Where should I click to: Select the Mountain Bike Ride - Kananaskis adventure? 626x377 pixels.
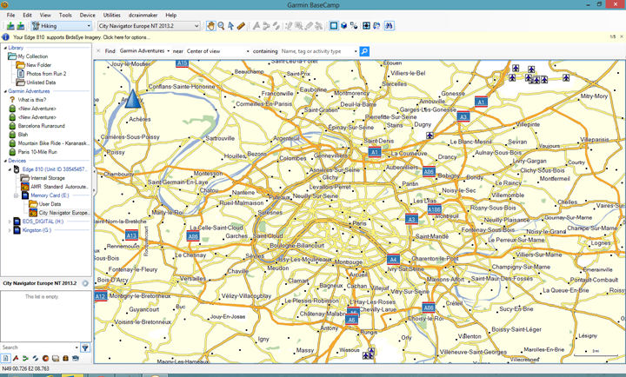pos(54,143)
